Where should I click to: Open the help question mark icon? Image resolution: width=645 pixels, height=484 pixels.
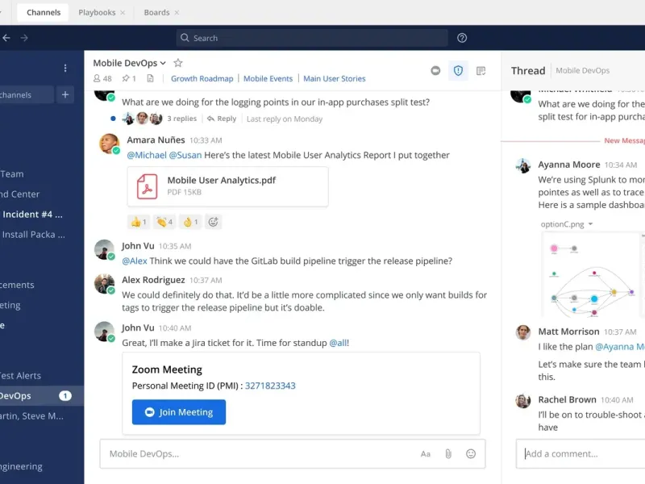pyautogui.click(x=462, y=38)
